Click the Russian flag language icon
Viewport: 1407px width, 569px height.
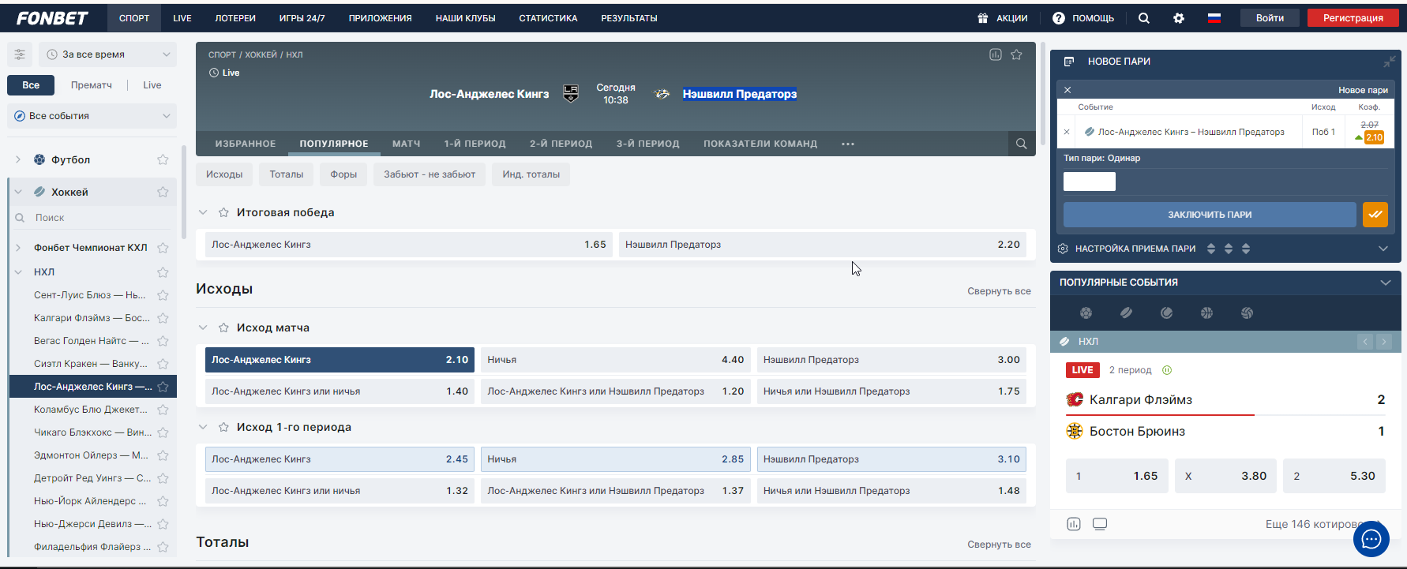(1214, 18)
